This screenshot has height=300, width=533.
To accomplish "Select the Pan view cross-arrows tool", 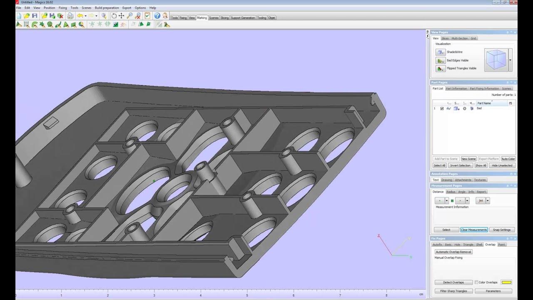I will tap(121, 16).
